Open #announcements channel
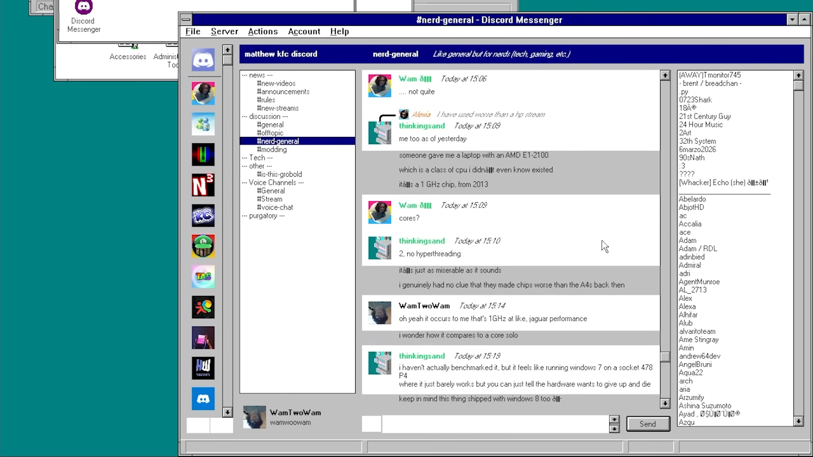Image resolution: width=813 pixels, height=457 pixels. pyautogui.click(x=283, y=92)
